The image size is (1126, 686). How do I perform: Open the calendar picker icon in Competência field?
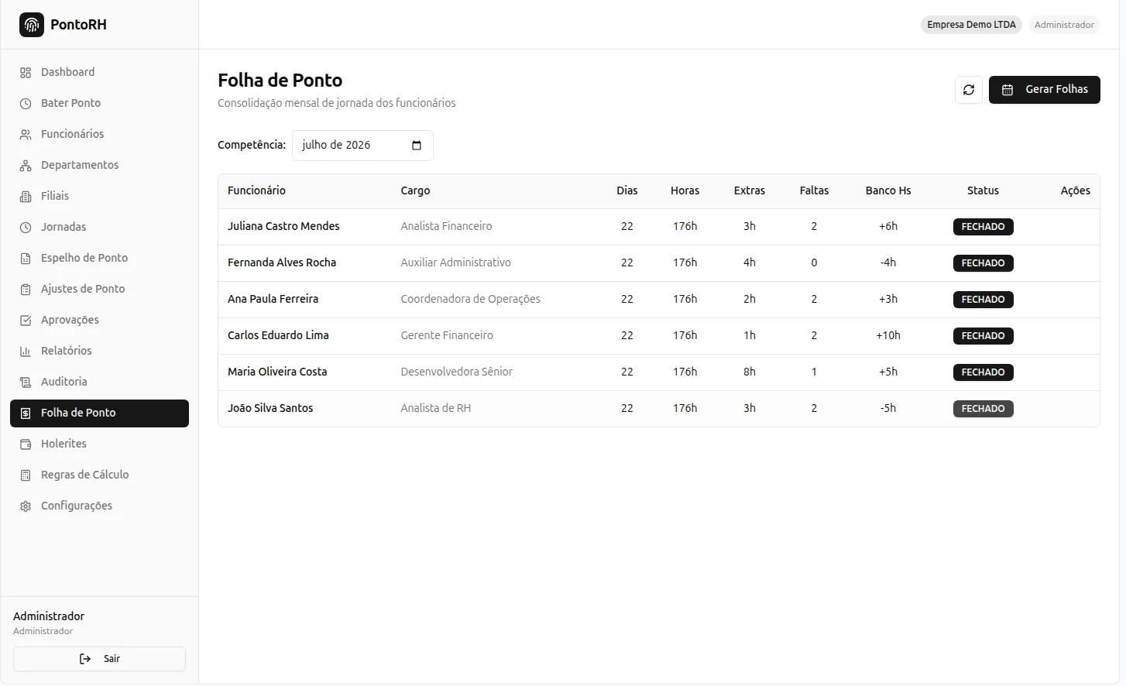pos(417,145)
